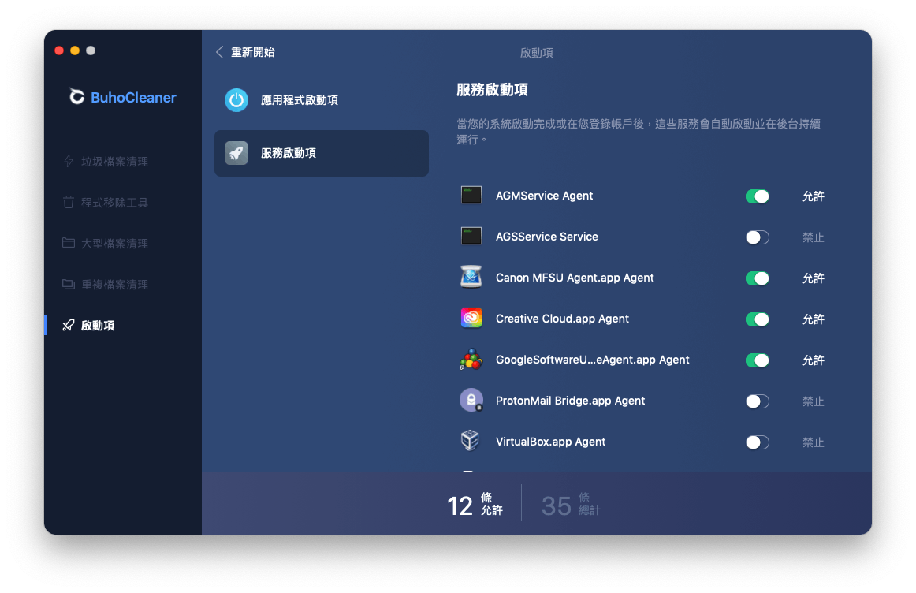
Task: Enable the AGSService Service toggle
Action: click(757, 237)
